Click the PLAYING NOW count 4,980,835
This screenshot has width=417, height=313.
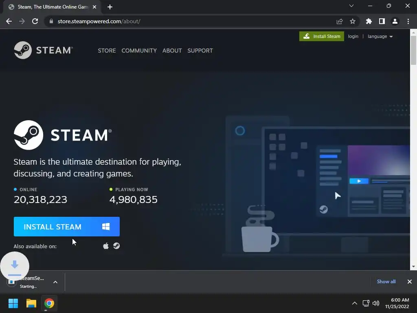coord(134,200)
